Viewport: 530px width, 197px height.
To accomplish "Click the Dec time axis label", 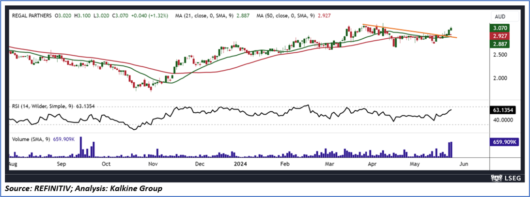I will [200, 164].
